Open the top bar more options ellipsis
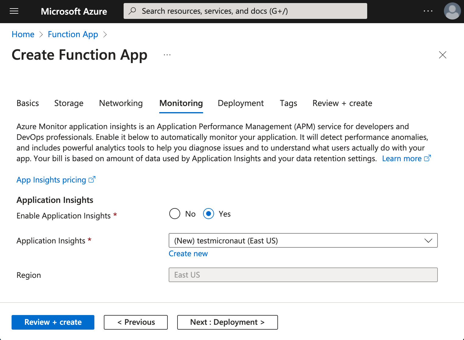This screenshot has height=340, width=464. point(428,11)
